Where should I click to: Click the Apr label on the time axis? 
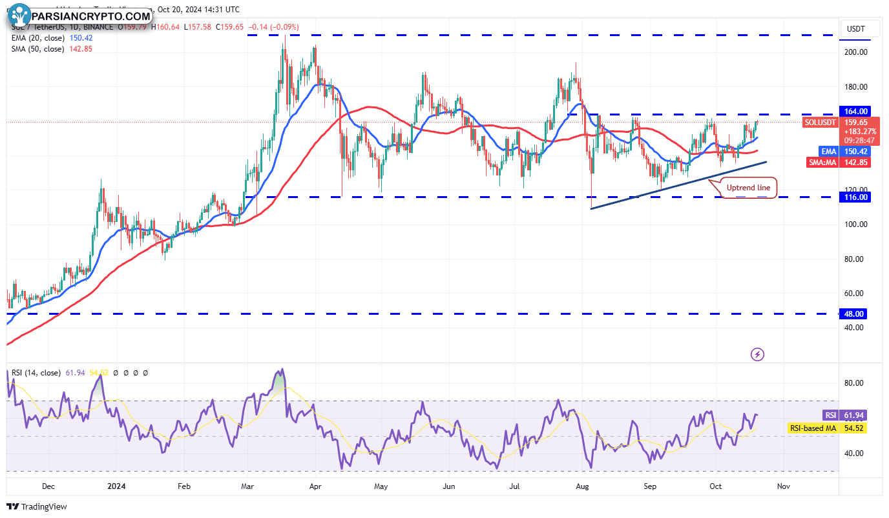point(315,486)
